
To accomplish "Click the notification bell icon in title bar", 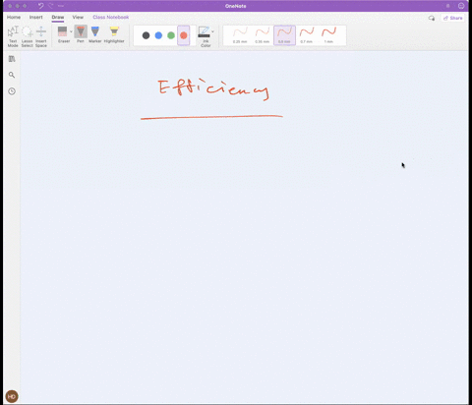I will coord(448,6).
